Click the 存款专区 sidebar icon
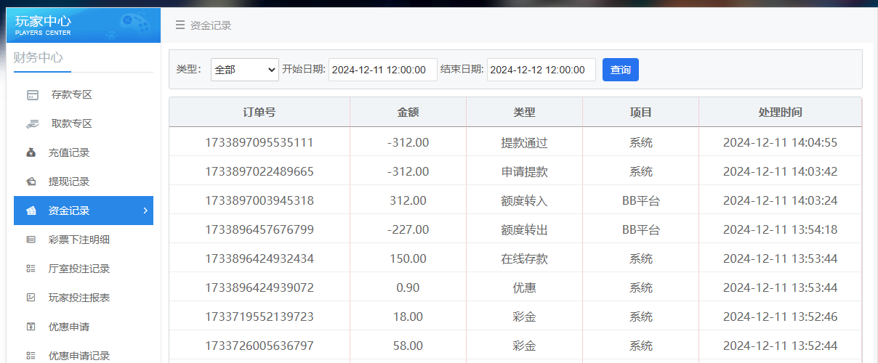The image size is (878, 363). coord(32,95)
